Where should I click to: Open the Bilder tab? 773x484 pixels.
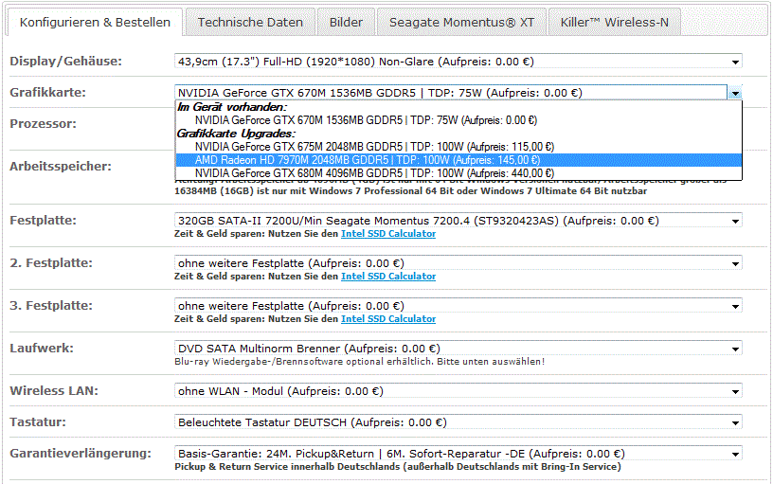[x=346, y=22]
